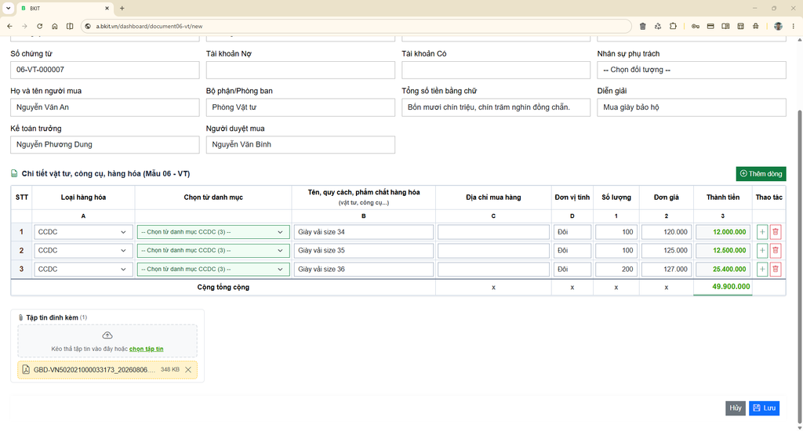
Task: Add a row after Giày vải size 35
Action: click(x=762, y=250)
